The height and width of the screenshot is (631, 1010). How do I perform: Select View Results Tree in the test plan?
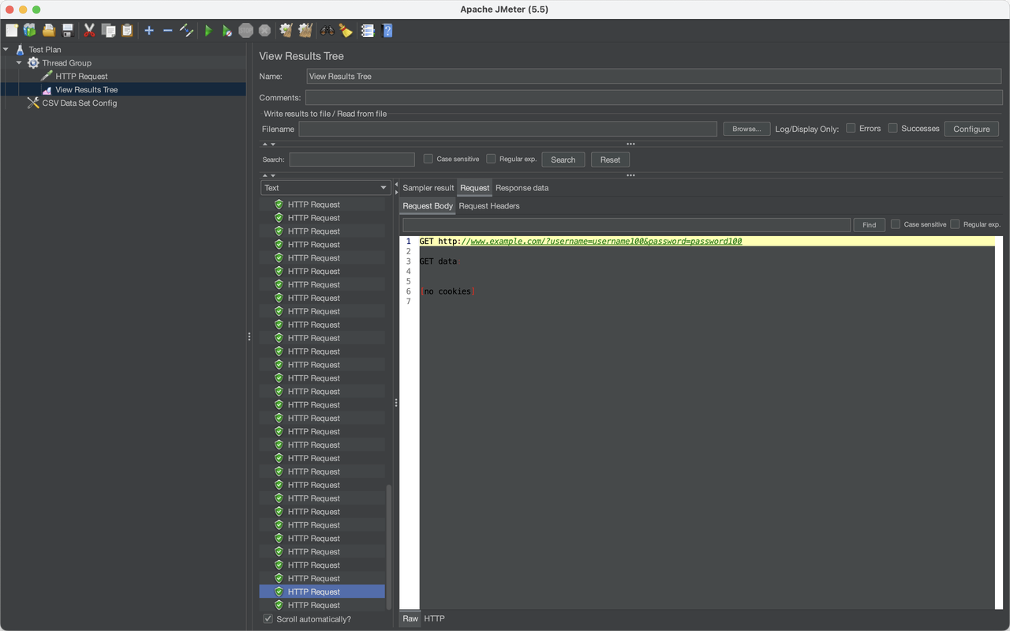[86, 89]
